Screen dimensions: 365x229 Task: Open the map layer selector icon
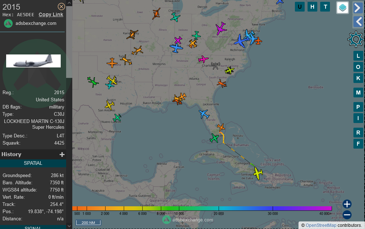click(343, 8)
